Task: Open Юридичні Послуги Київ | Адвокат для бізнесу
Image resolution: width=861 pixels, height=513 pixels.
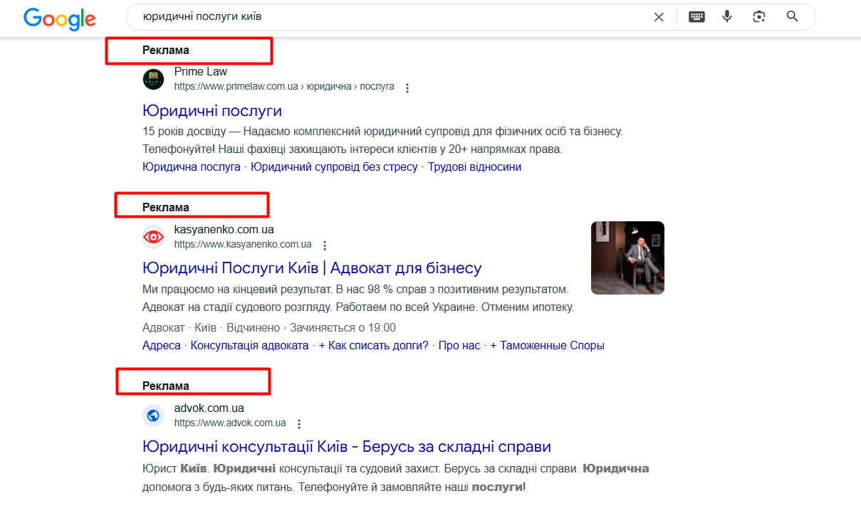Action: coord(312,268)
